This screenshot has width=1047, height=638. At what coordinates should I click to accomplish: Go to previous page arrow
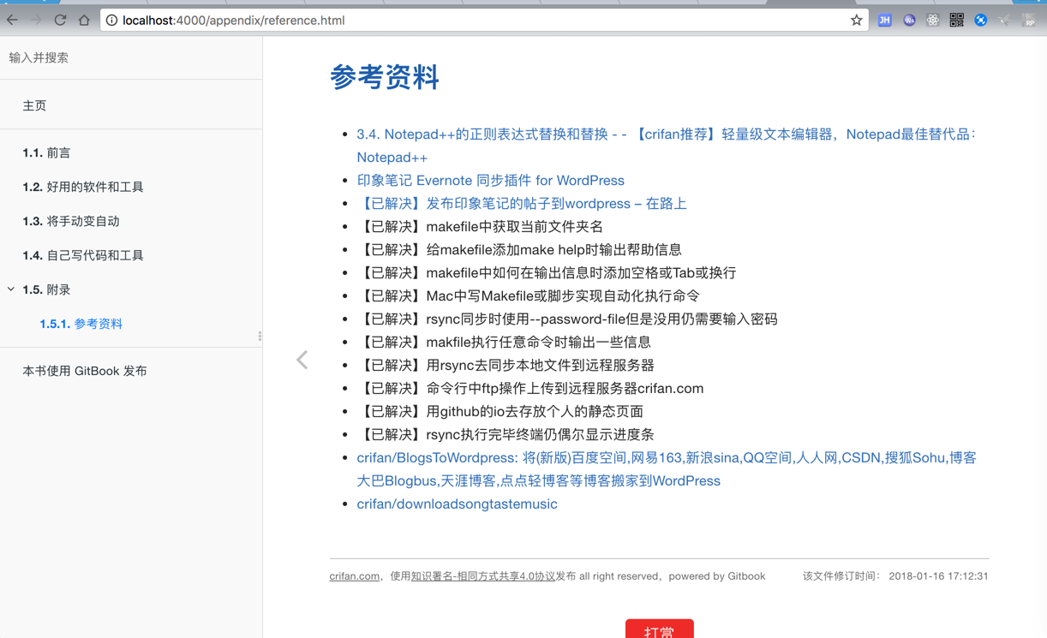pos(302,360)
